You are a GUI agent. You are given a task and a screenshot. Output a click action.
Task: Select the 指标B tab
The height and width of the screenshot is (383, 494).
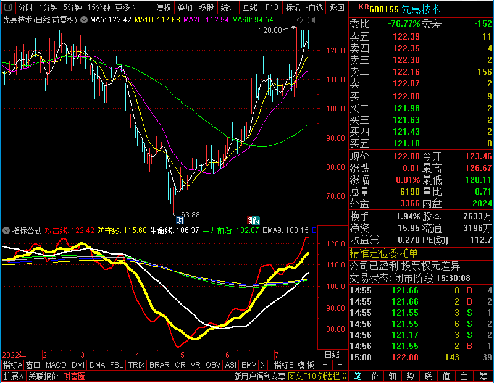283,365
